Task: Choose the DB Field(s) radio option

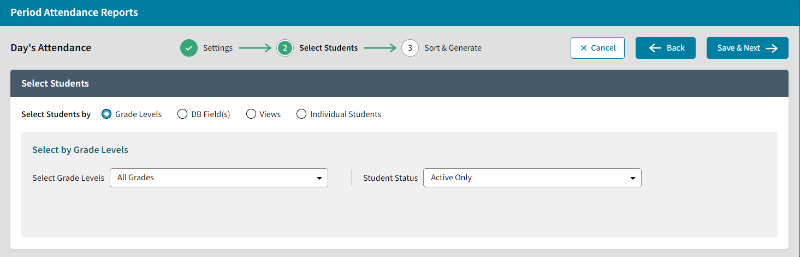Action: [x=182, y=114]
